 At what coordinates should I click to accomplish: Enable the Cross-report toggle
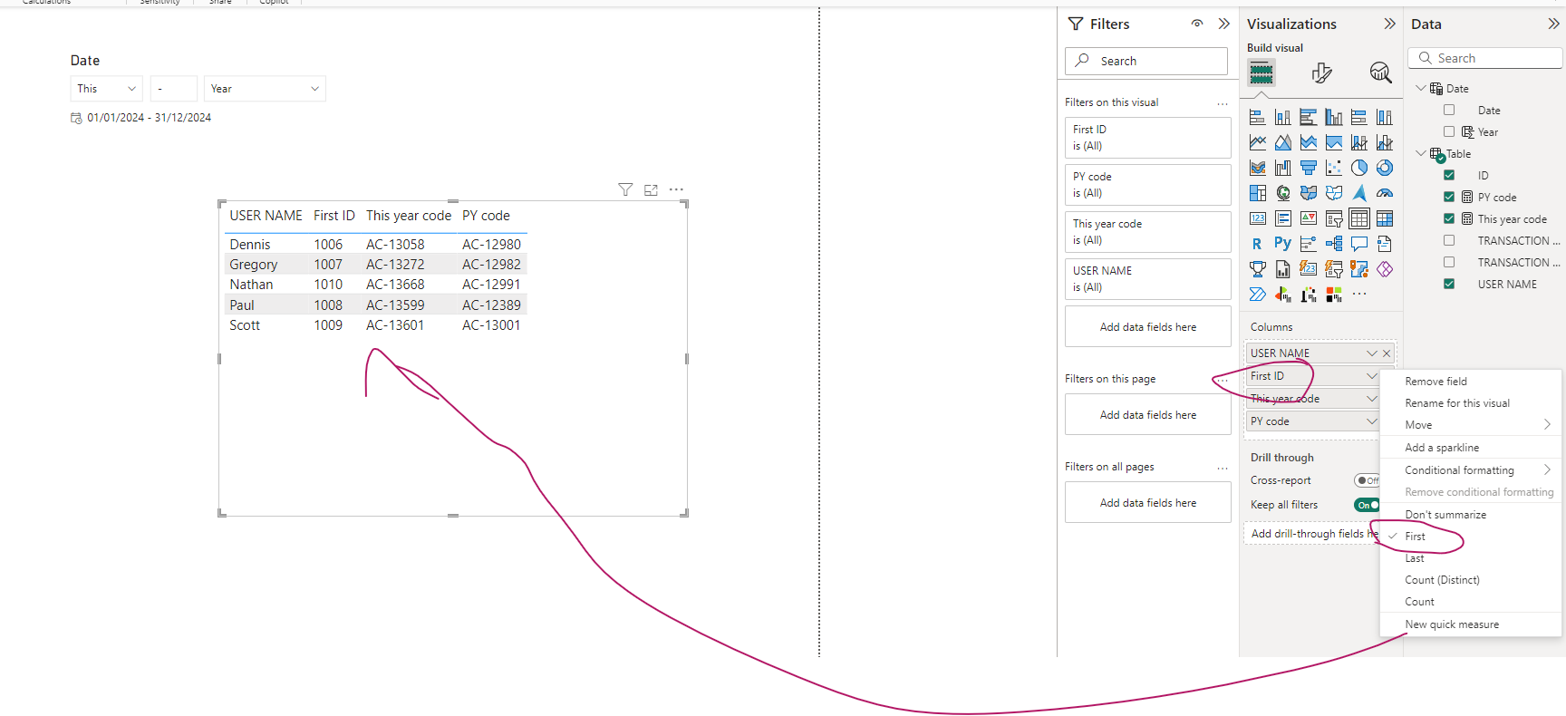[1367, 480]
